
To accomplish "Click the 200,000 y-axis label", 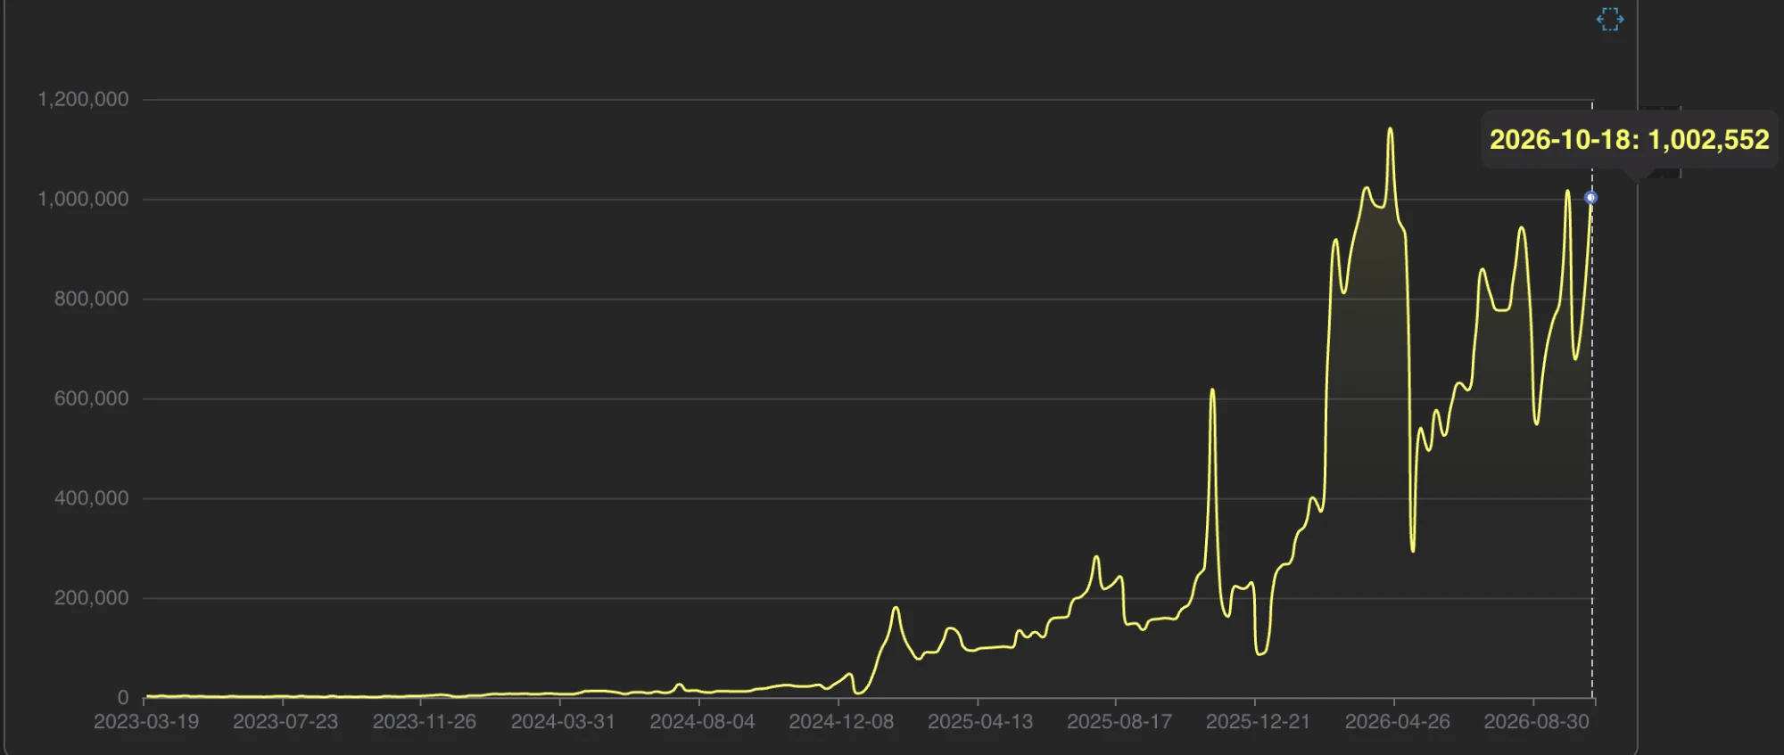I will [x=91, y=598].
